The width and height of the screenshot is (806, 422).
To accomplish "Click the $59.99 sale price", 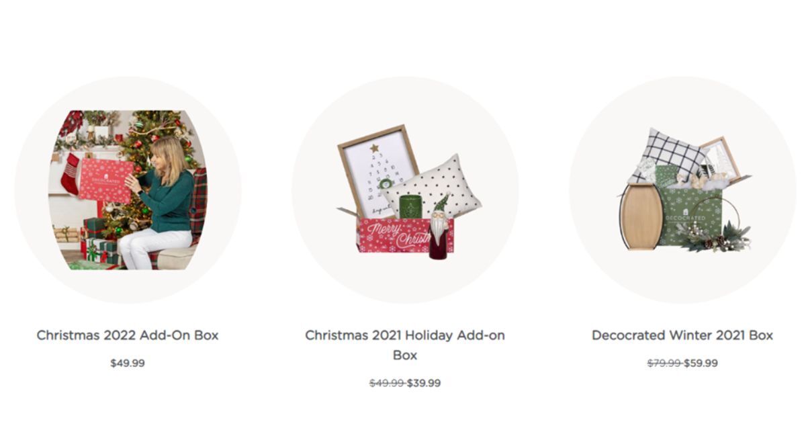I will coord(701,363).
